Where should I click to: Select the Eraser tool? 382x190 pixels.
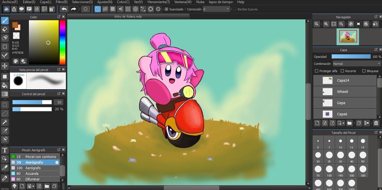pyautogui.click(x=5, y=29)
